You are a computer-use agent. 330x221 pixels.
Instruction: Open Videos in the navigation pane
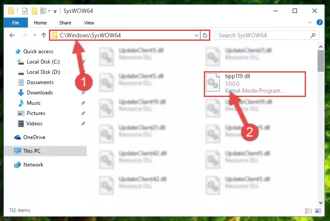[x=34, y=124]
